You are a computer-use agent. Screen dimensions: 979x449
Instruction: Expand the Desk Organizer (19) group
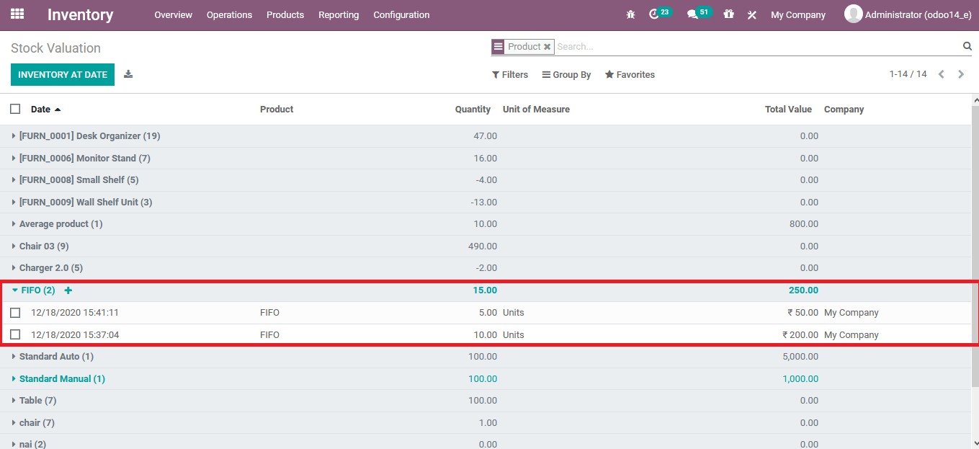[89, 136]
